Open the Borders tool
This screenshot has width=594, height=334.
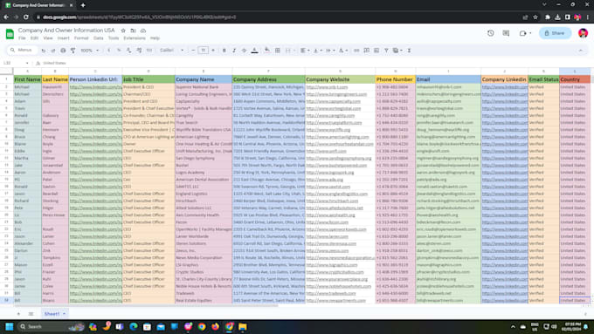277,51
